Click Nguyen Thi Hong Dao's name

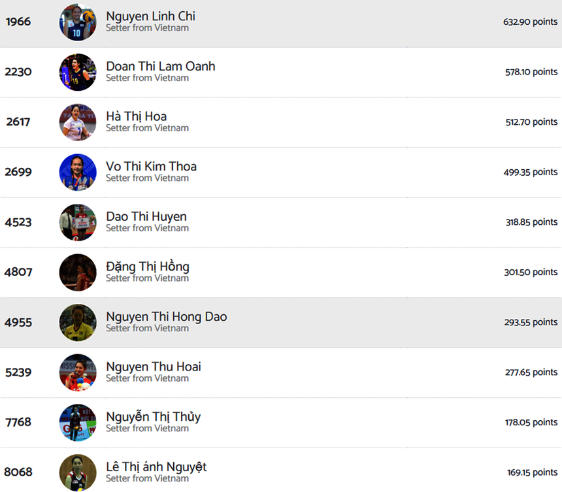point(166,317)
